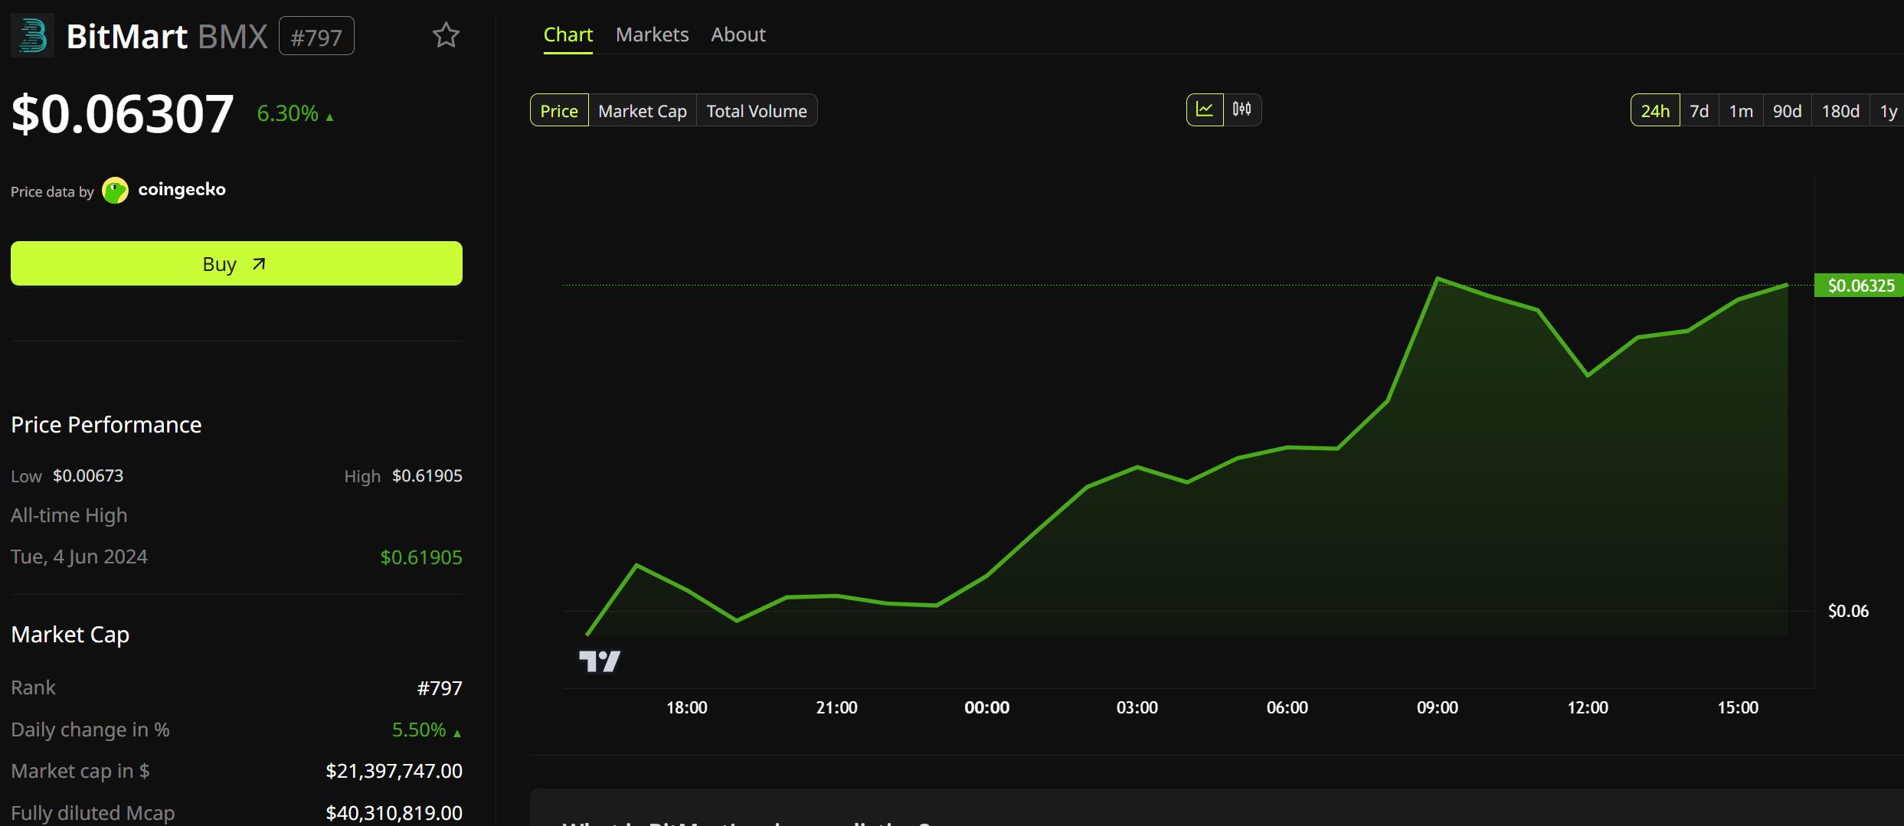Click the Price Performance heading
This screenshot has height=826, width=1904.
coord(106,425)
